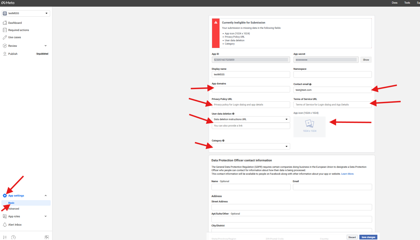Upload app icon via 1024 x 1024 placeholder
420x240 pixels.
point(310,127)
